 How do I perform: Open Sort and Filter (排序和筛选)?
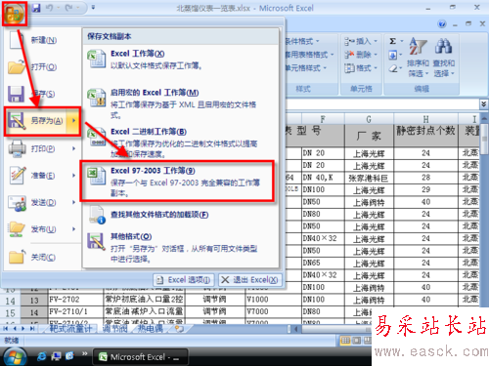(418, 58)
